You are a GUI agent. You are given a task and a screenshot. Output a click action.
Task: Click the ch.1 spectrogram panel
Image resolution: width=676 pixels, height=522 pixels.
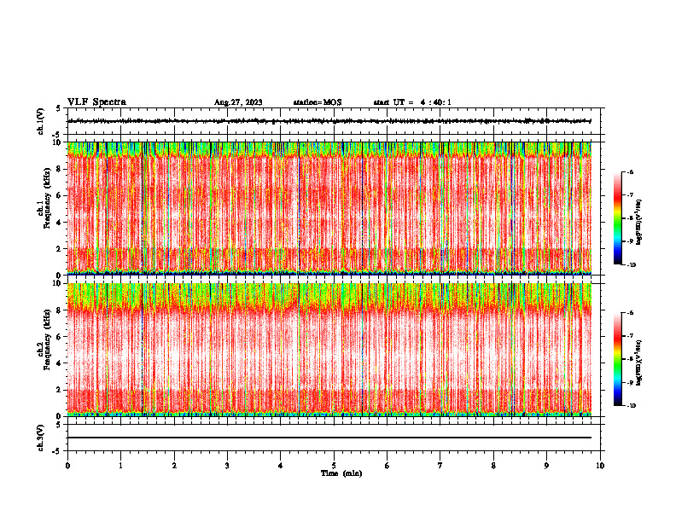pyautogui.click(x=329, y=208)
